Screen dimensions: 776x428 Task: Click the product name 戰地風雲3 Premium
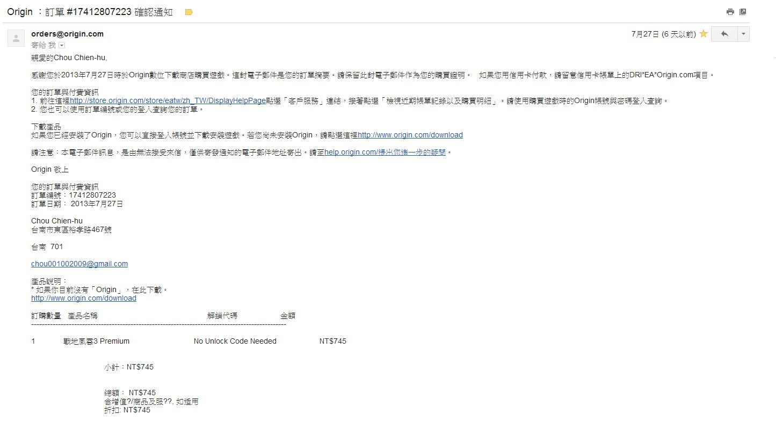pyautogui.click(x=96, y=341)
